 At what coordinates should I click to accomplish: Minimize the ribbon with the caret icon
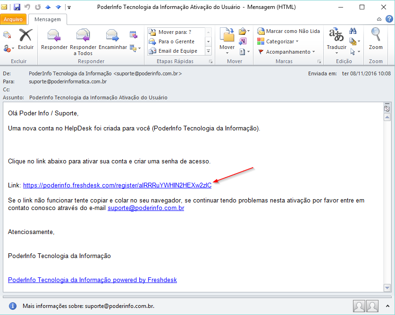(x=379, y=19)
